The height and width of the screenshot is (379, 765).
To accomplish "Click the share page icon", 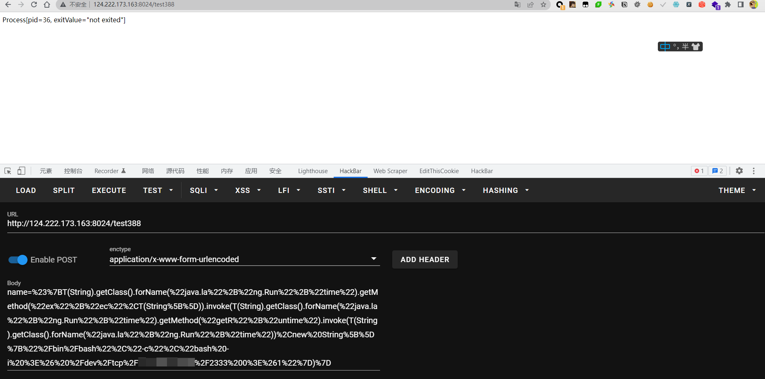I will [x=530, y=4].
